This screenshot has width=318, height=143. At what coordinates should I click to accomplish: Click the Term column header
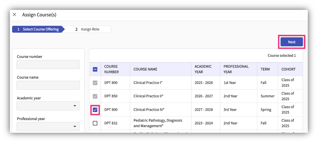[265, 69]
